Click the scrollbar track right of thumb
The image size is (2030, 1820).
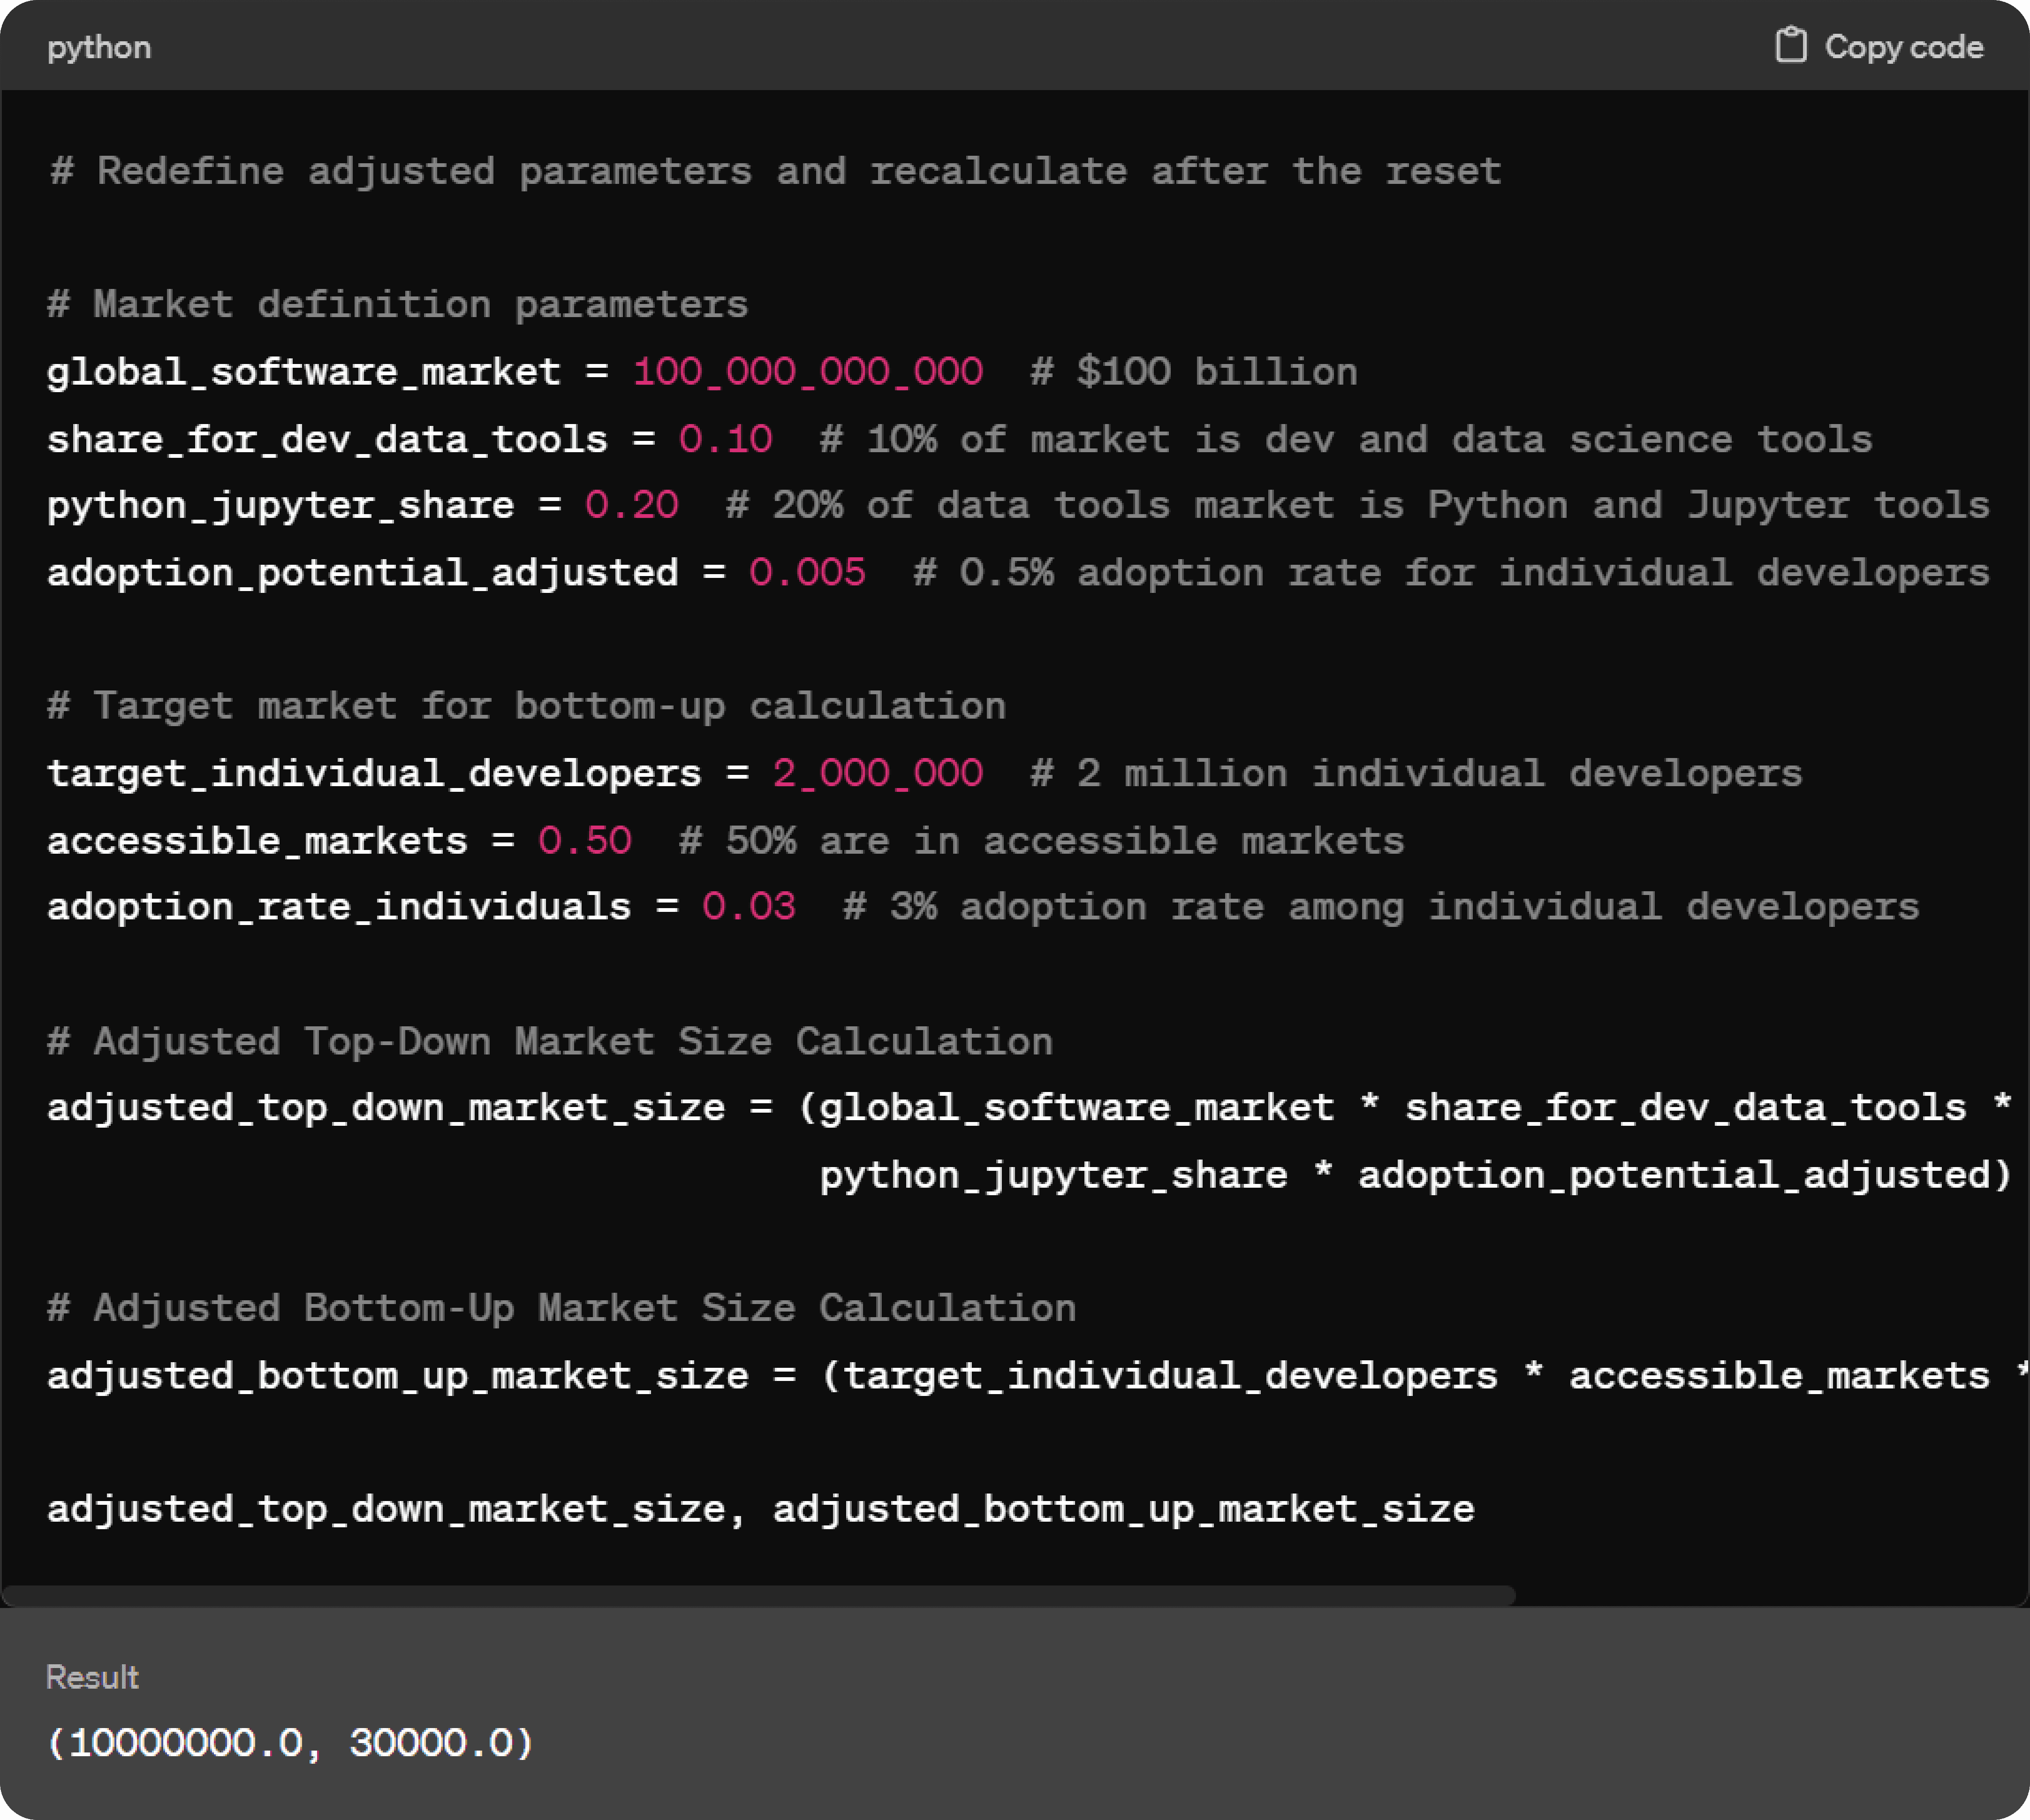[1770, 1595]
